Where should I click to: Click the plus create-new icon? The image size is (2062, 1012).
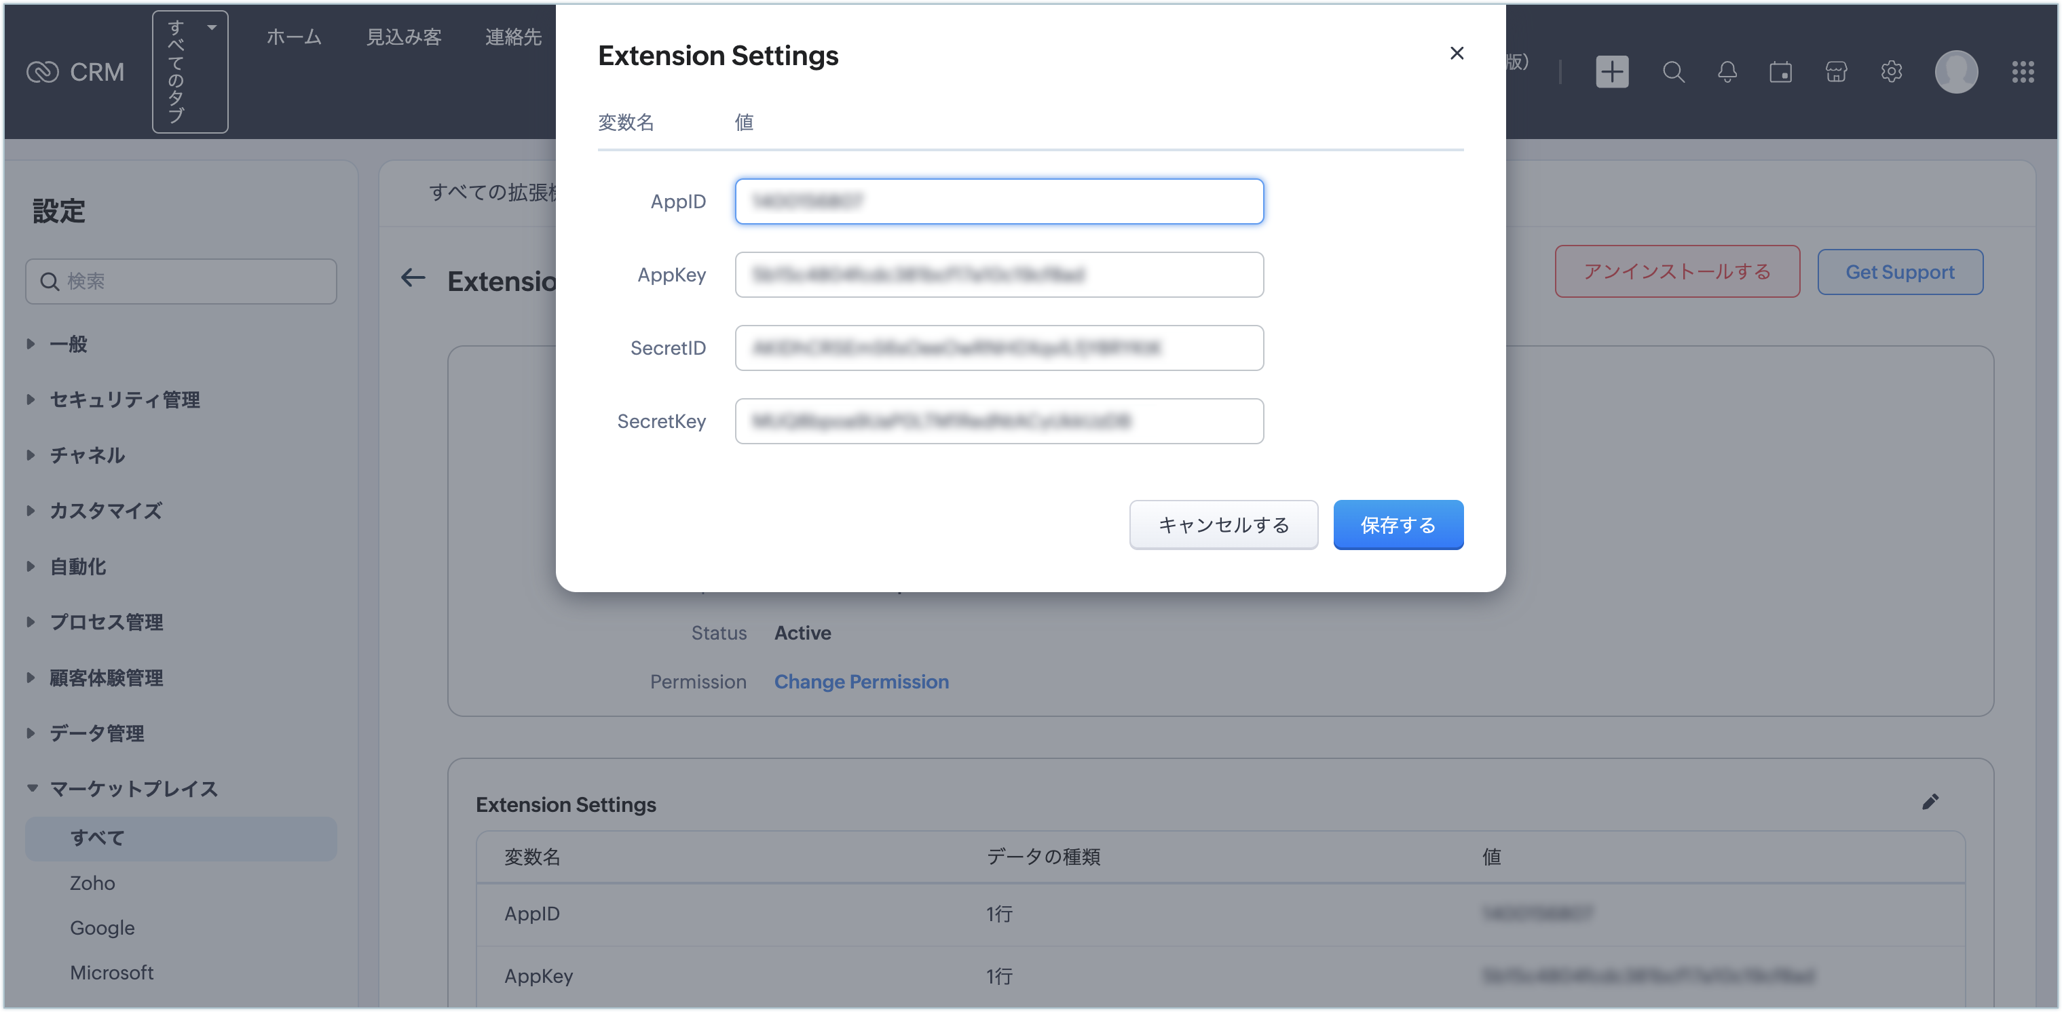tap(1611, 72)
